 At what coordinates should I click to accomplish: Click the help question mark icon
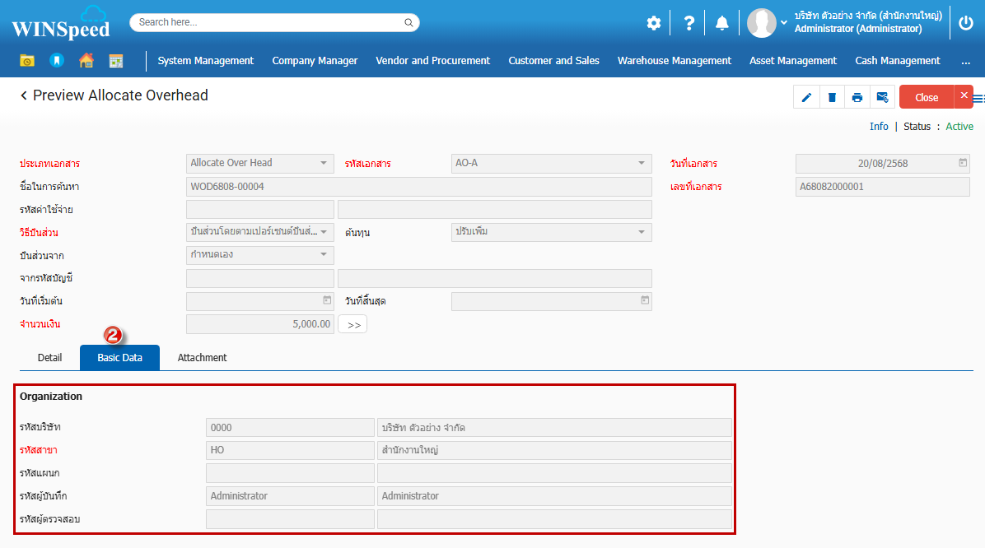click(x=689, y=23)
